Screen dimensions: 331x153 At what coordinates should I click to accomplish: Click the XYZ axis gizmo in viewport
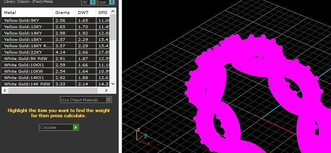[x=143, y=137]
